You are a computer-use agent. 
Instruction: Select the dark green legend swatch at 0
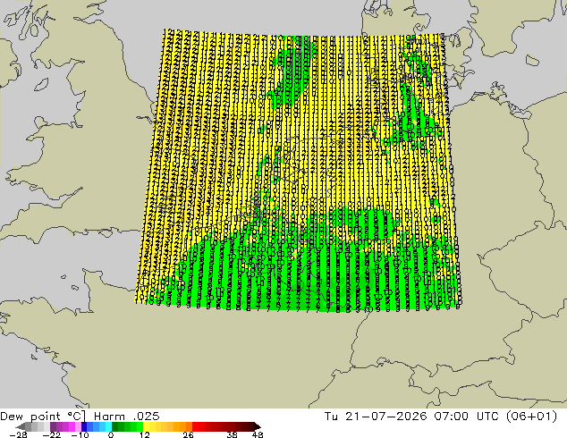(115, 426)
